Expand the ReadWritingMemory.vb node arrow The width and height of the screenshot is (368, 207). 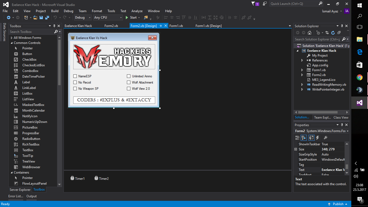tap(302, 85)
